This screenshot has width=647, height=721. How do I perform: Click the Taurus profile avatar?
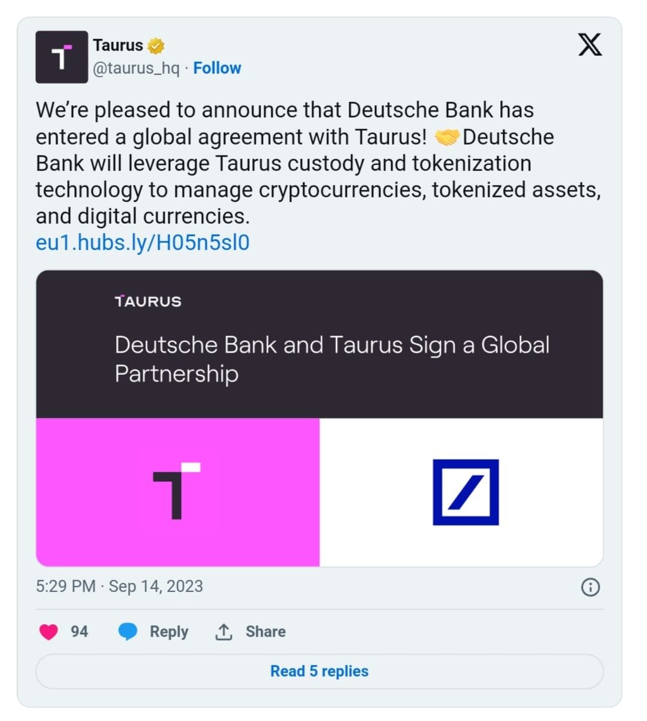coord(62,57)
